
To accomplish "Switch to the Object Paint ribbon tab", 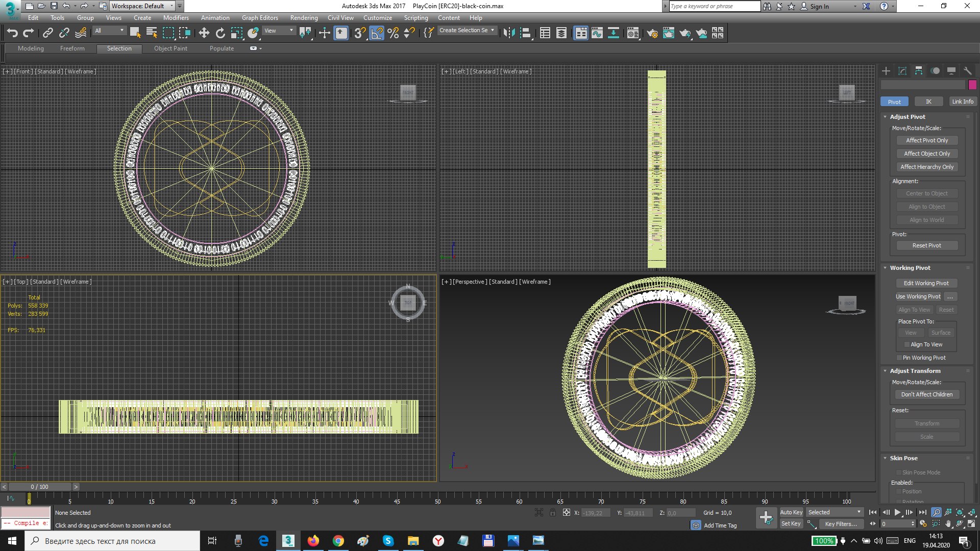I will pyautogui.click(x=170, y=48).
